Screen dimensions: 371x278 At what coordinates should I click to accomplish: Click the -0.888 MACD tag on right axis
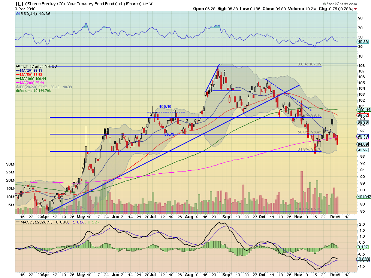363,259
